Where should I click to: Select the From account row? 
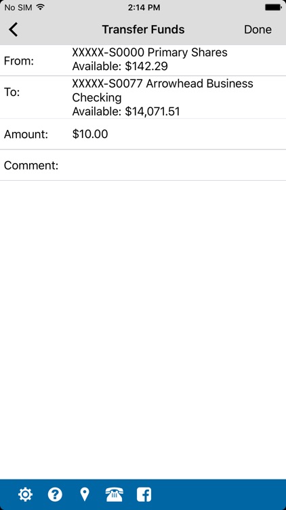pyautogui.click(x=143, y=60)
